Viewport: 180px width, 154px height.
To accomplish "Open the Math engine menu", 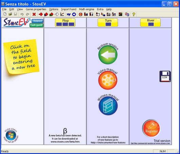I will pyautogui.click(x=87, y=9).
